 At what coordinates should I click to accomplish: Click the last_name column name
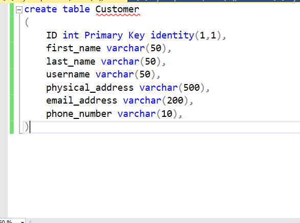coord(71,62)
